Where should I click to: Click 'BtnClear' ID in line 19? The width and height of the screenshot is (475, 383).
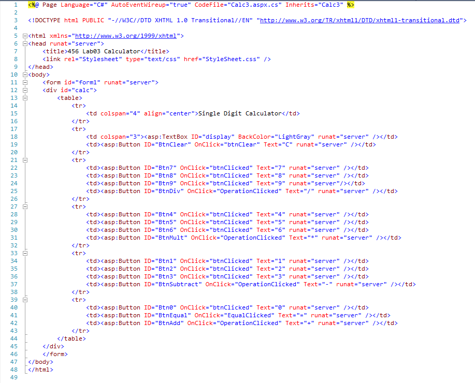tap(173, 144)
